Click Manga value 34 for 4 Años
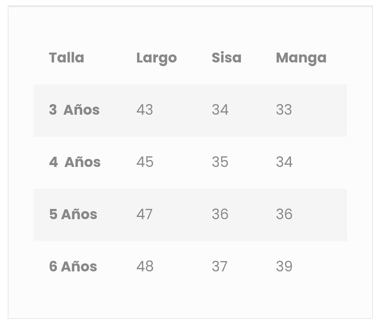 click(284, 162)
